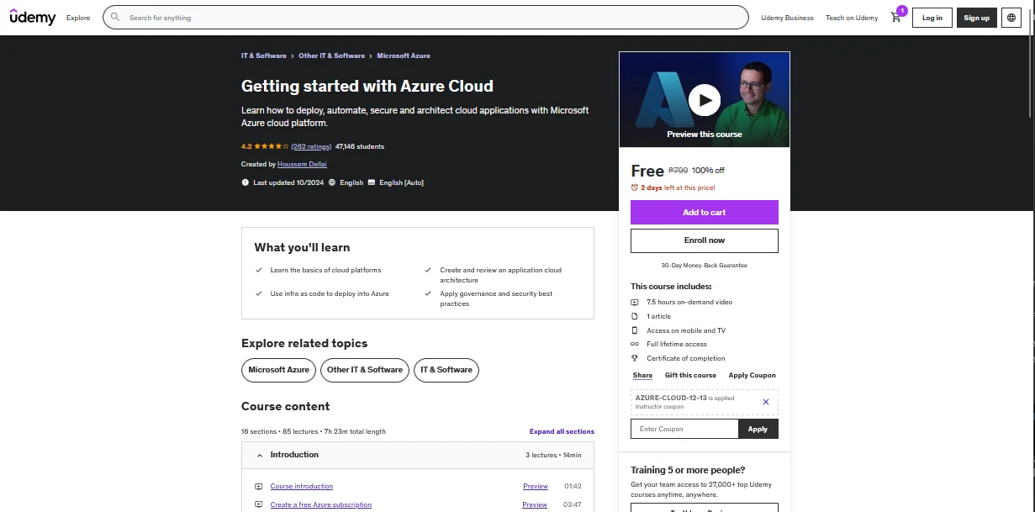1035x512 pixels.
Task: Open the shopping cart icon
Action: point(896,18)
